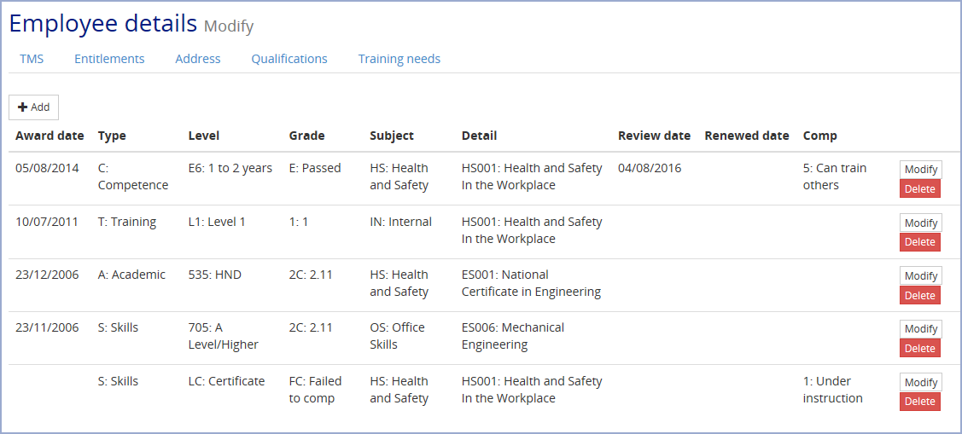
Task: Modify the 10/07/2011 Training record
Action: [921, 223]
